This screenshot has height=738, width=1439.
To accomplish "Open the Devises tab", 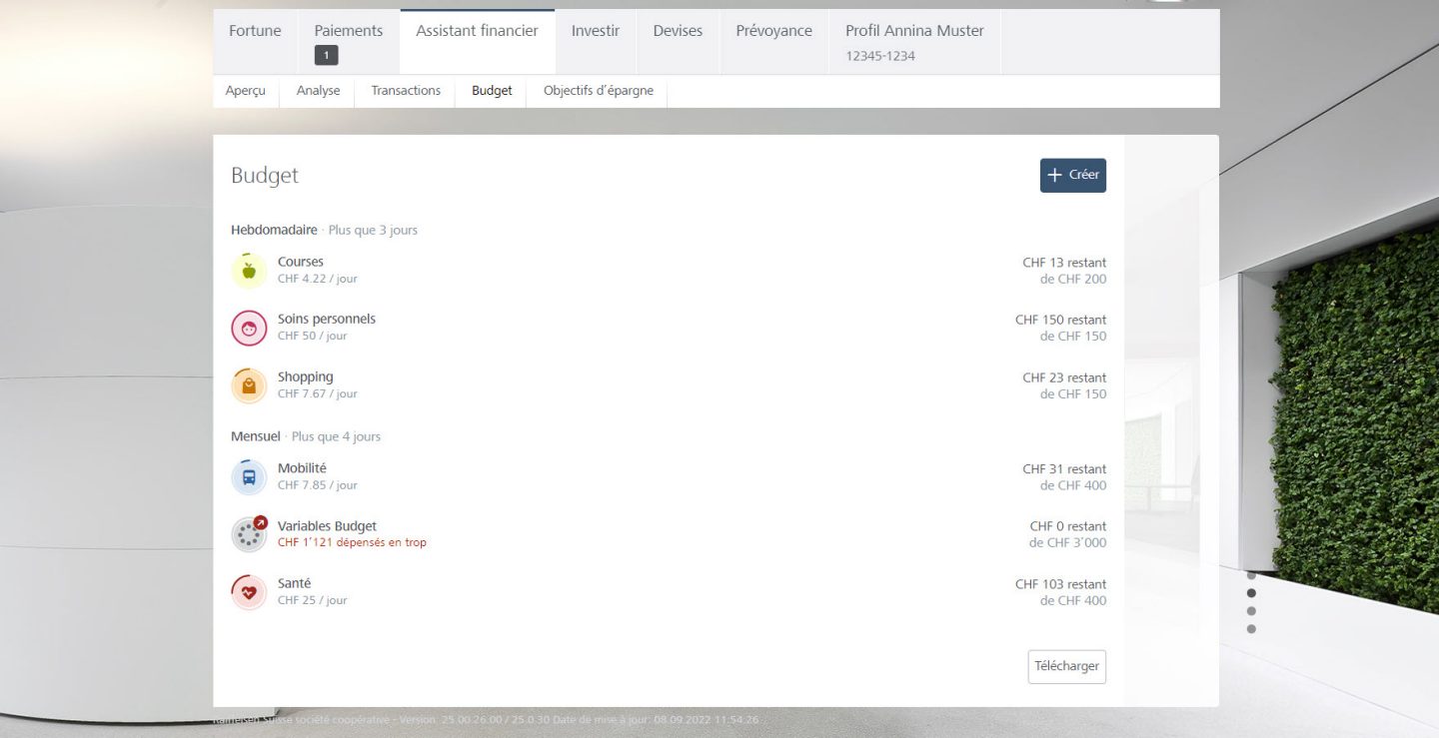I will (x=678, y=31).
